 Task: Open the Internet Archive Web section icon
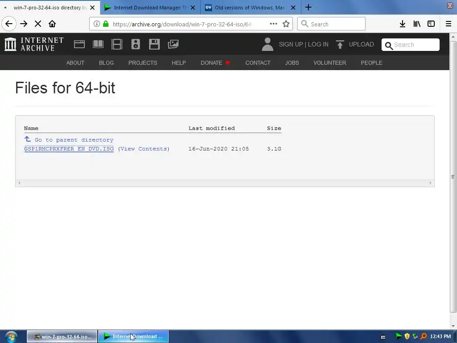(x=79, y=44)
